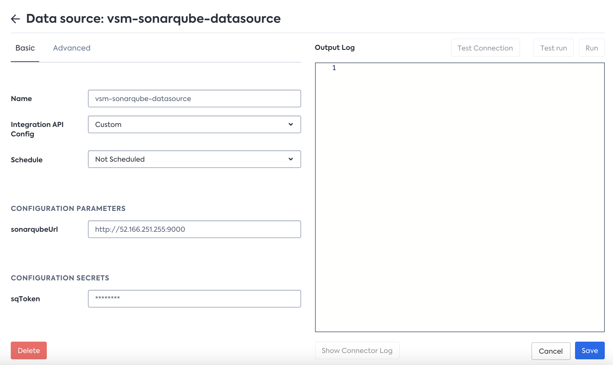
Task: Select the Output Log label
Action: click(x=335, y=47)
